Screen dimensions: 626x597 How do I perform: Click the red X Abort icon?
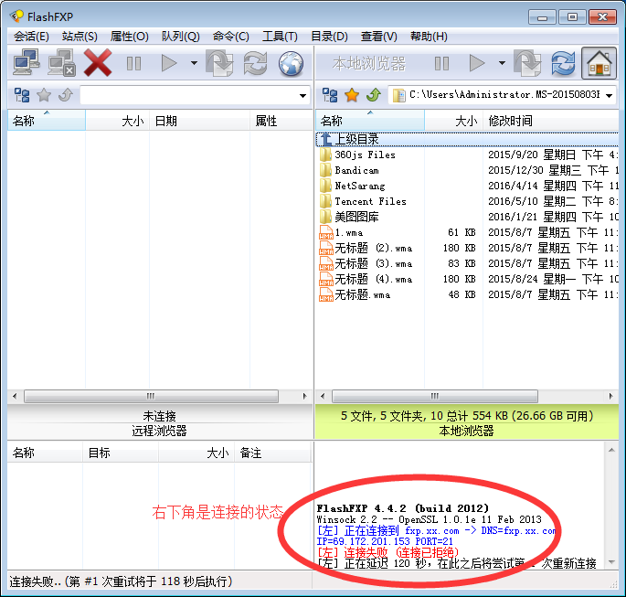click(x=98, y=63)
